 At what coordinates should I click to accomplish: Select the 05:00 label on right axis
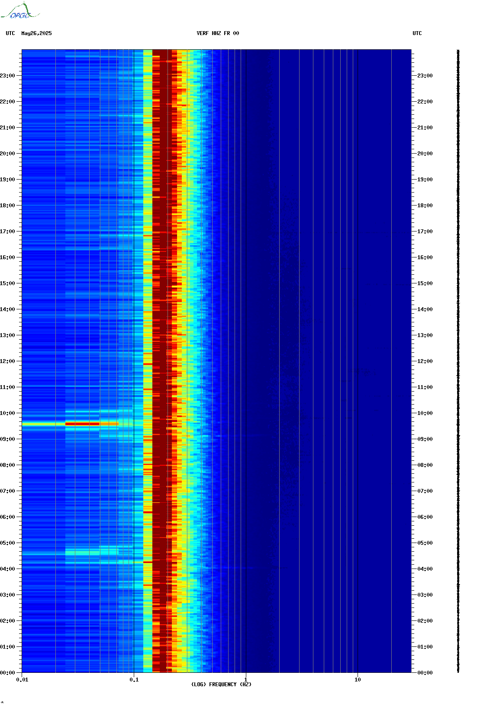pyautogui.click(x=425, y=543)
